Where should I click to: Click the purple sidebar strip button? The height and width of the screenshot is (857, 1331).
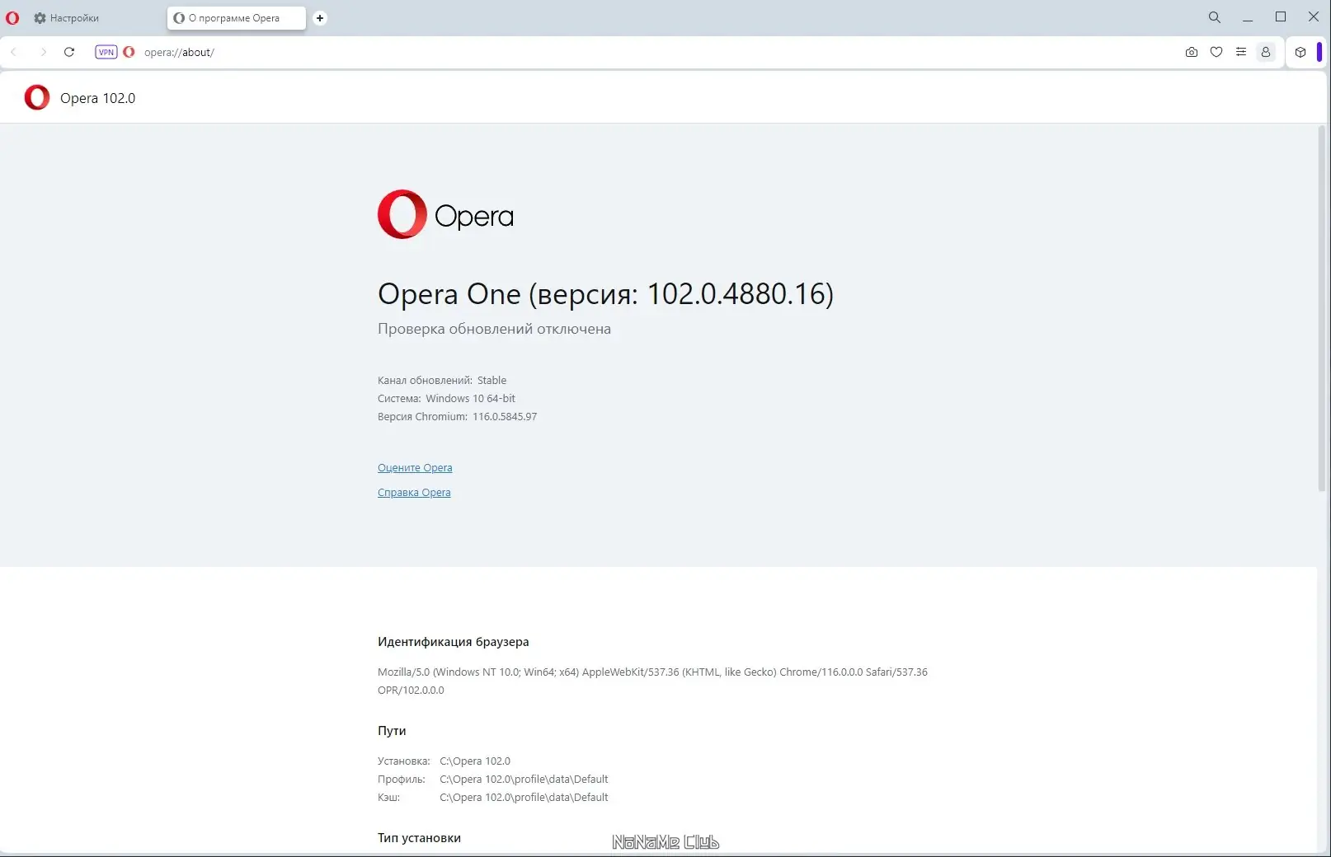1319,52
